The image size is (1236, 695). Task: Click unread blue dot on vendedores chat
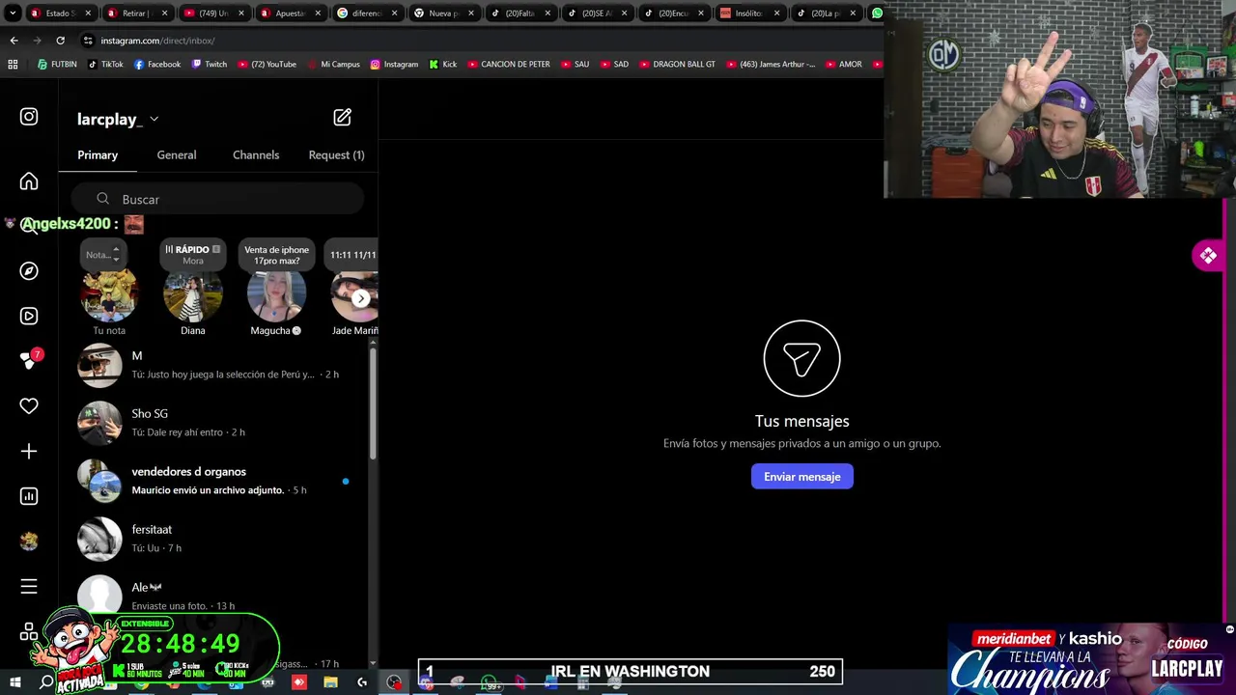[346, 481]
